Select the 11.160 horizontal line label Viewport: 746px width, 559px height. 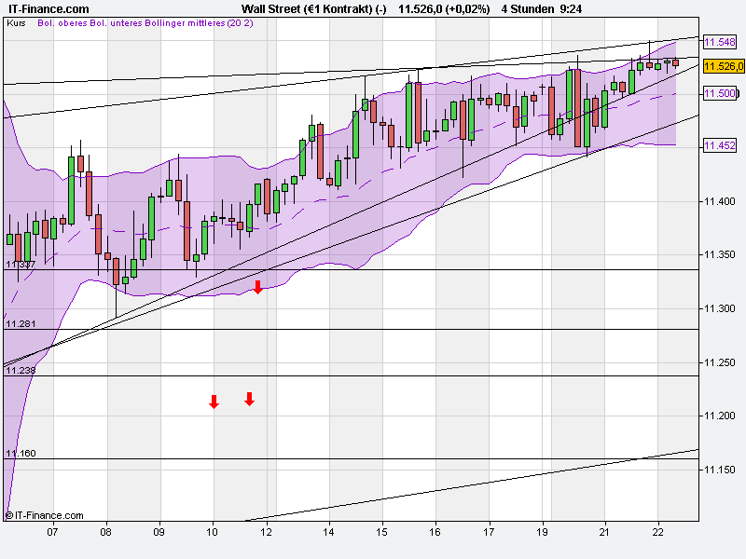pos(21,453)
